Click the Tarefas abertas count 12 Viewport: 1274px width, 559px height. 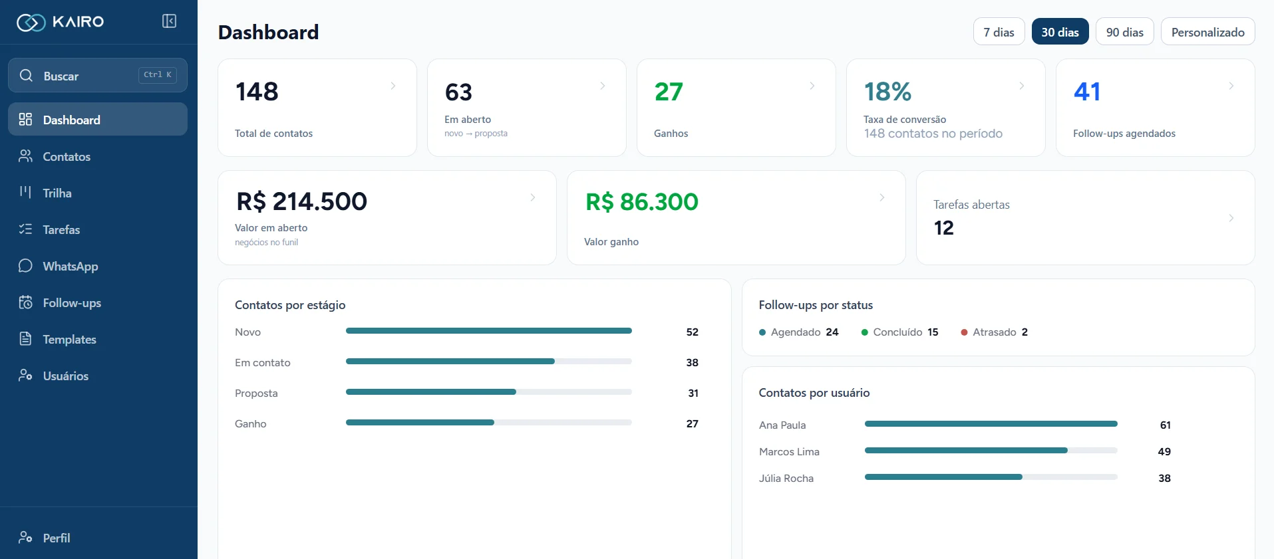tap(944, 228)
